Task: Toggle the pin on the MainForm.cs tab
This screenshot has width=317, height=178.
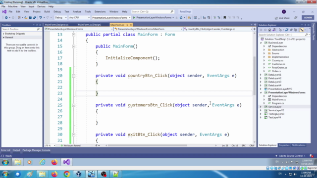Action: click(127, 25)
